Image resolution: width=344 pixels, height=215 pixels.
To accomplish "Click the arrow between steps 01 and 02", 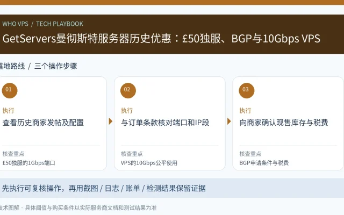I will 111,121.
